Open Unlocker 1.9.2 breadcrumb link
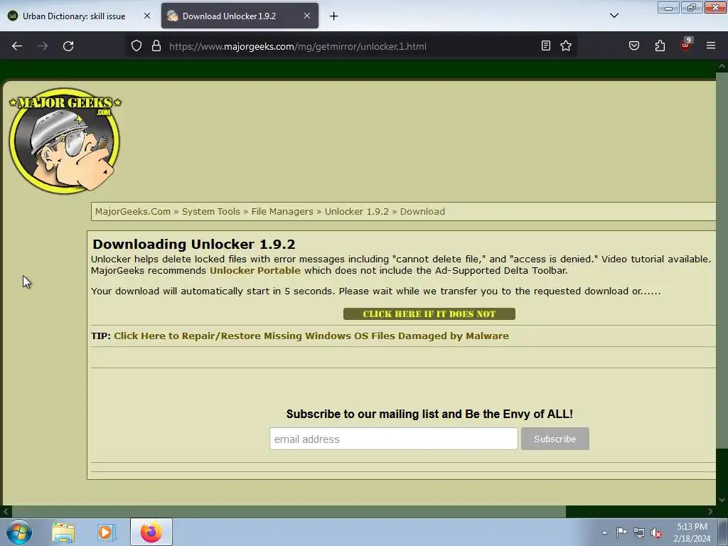 point(357,212)
